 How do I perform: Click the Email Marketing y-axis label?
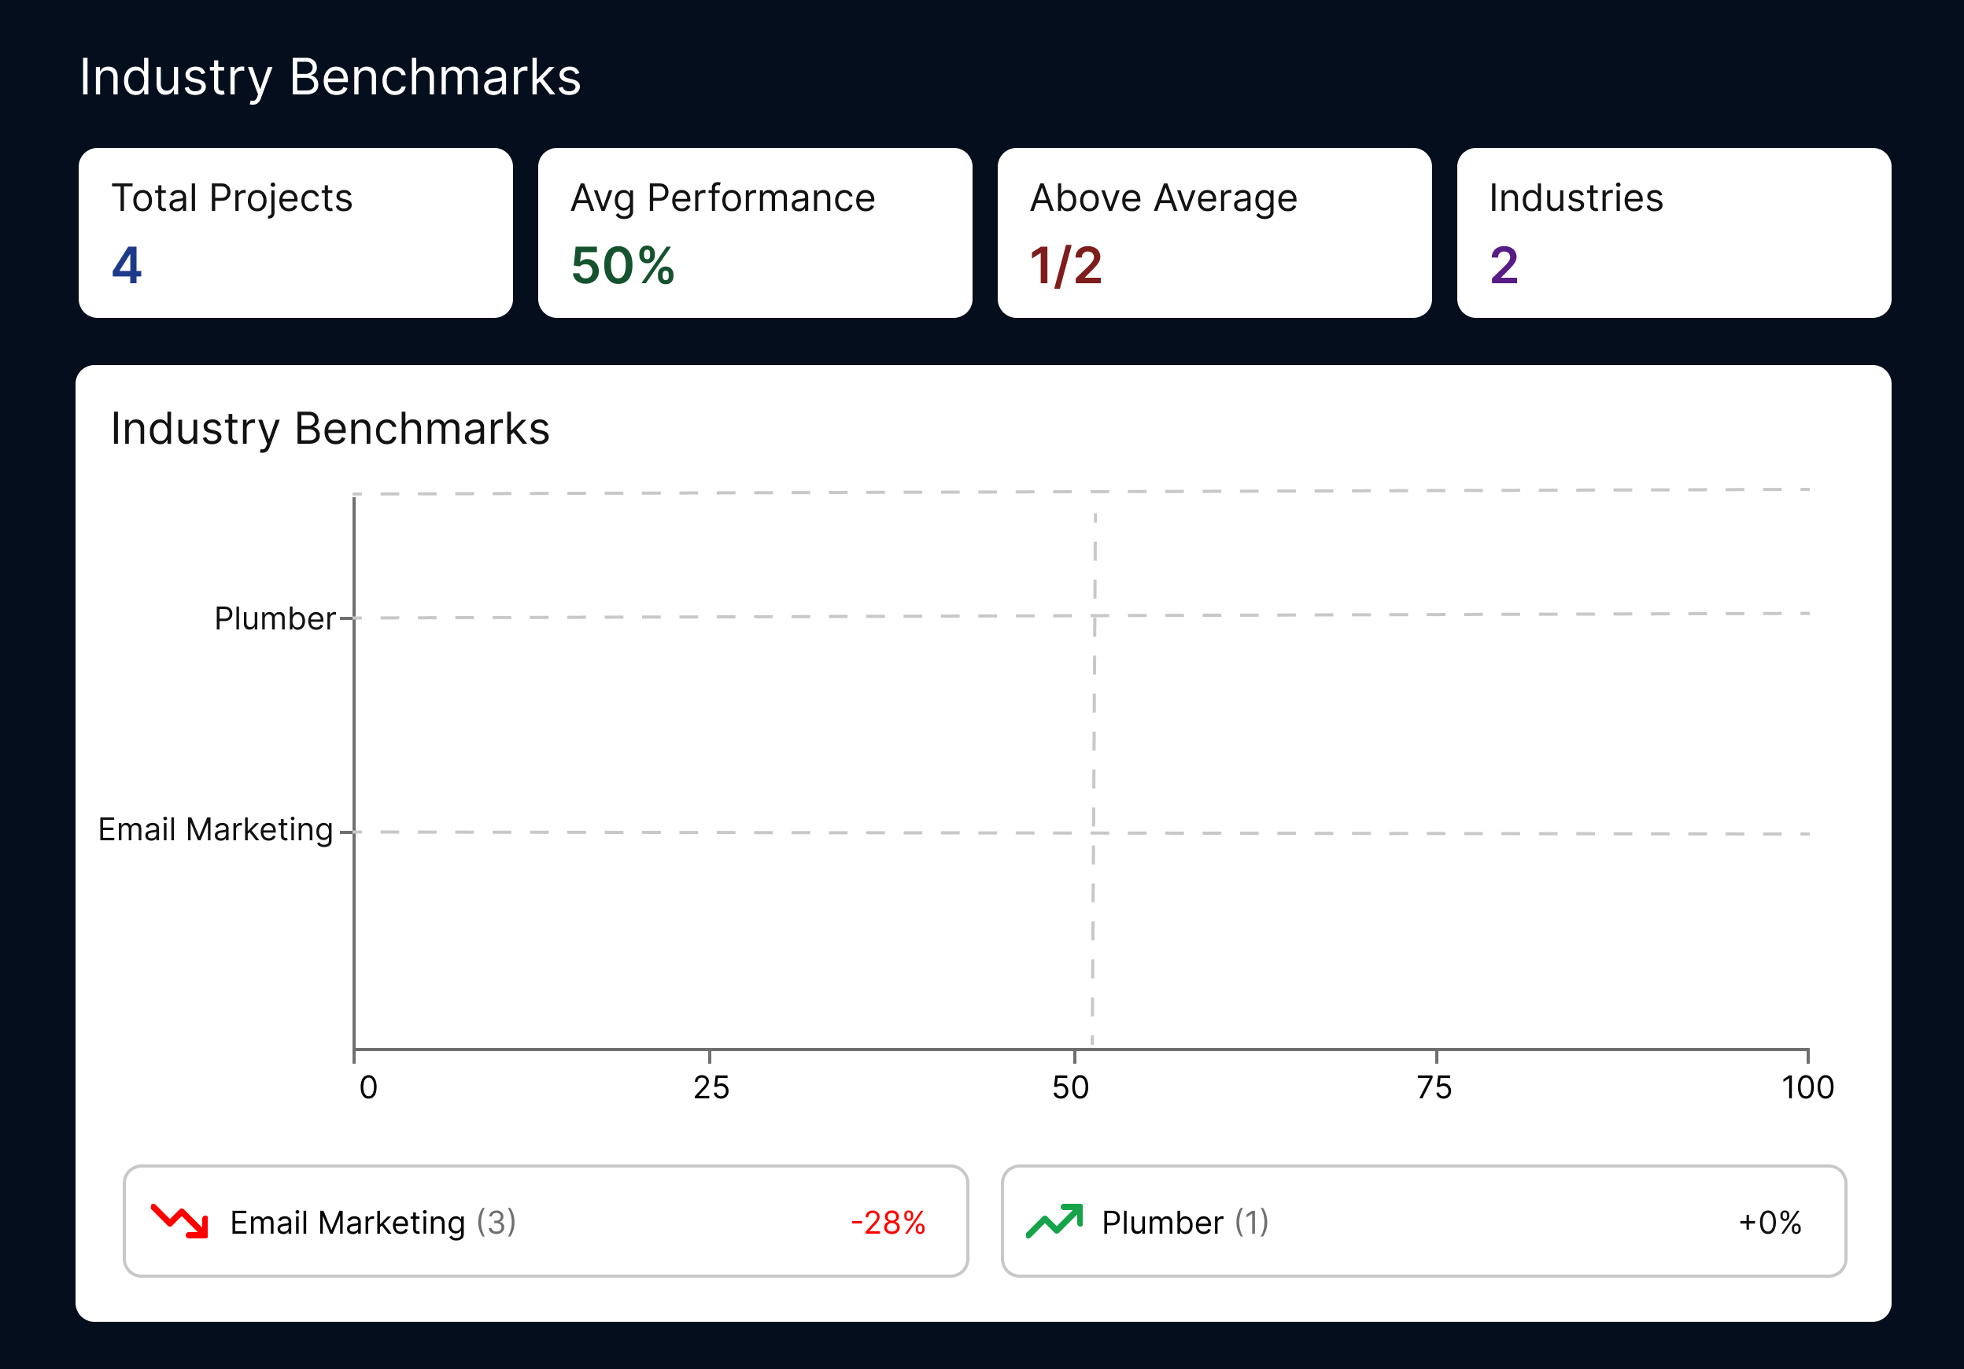coord(216,829)
